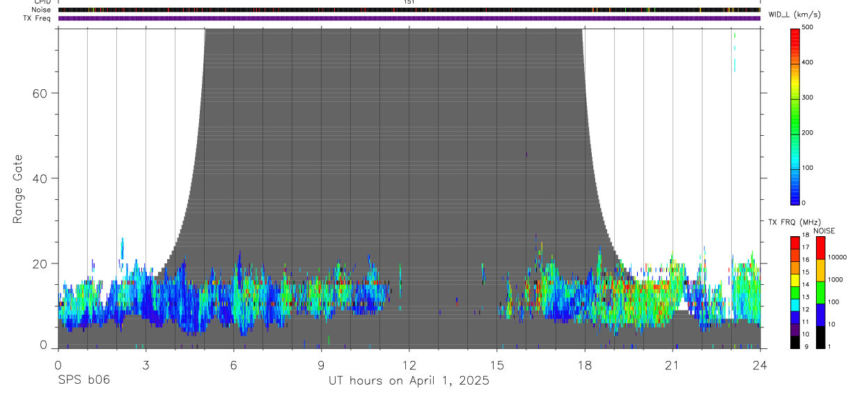Select the 11 label in TX FRQ legend

pyautogui.click(x=806, y=322)
